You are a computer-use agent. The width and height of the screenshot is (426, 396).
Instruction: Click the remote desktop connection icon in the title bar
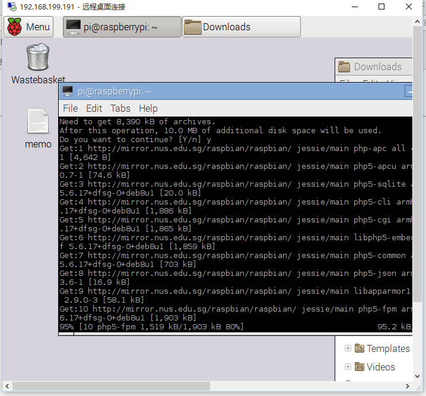click(12, 7)
